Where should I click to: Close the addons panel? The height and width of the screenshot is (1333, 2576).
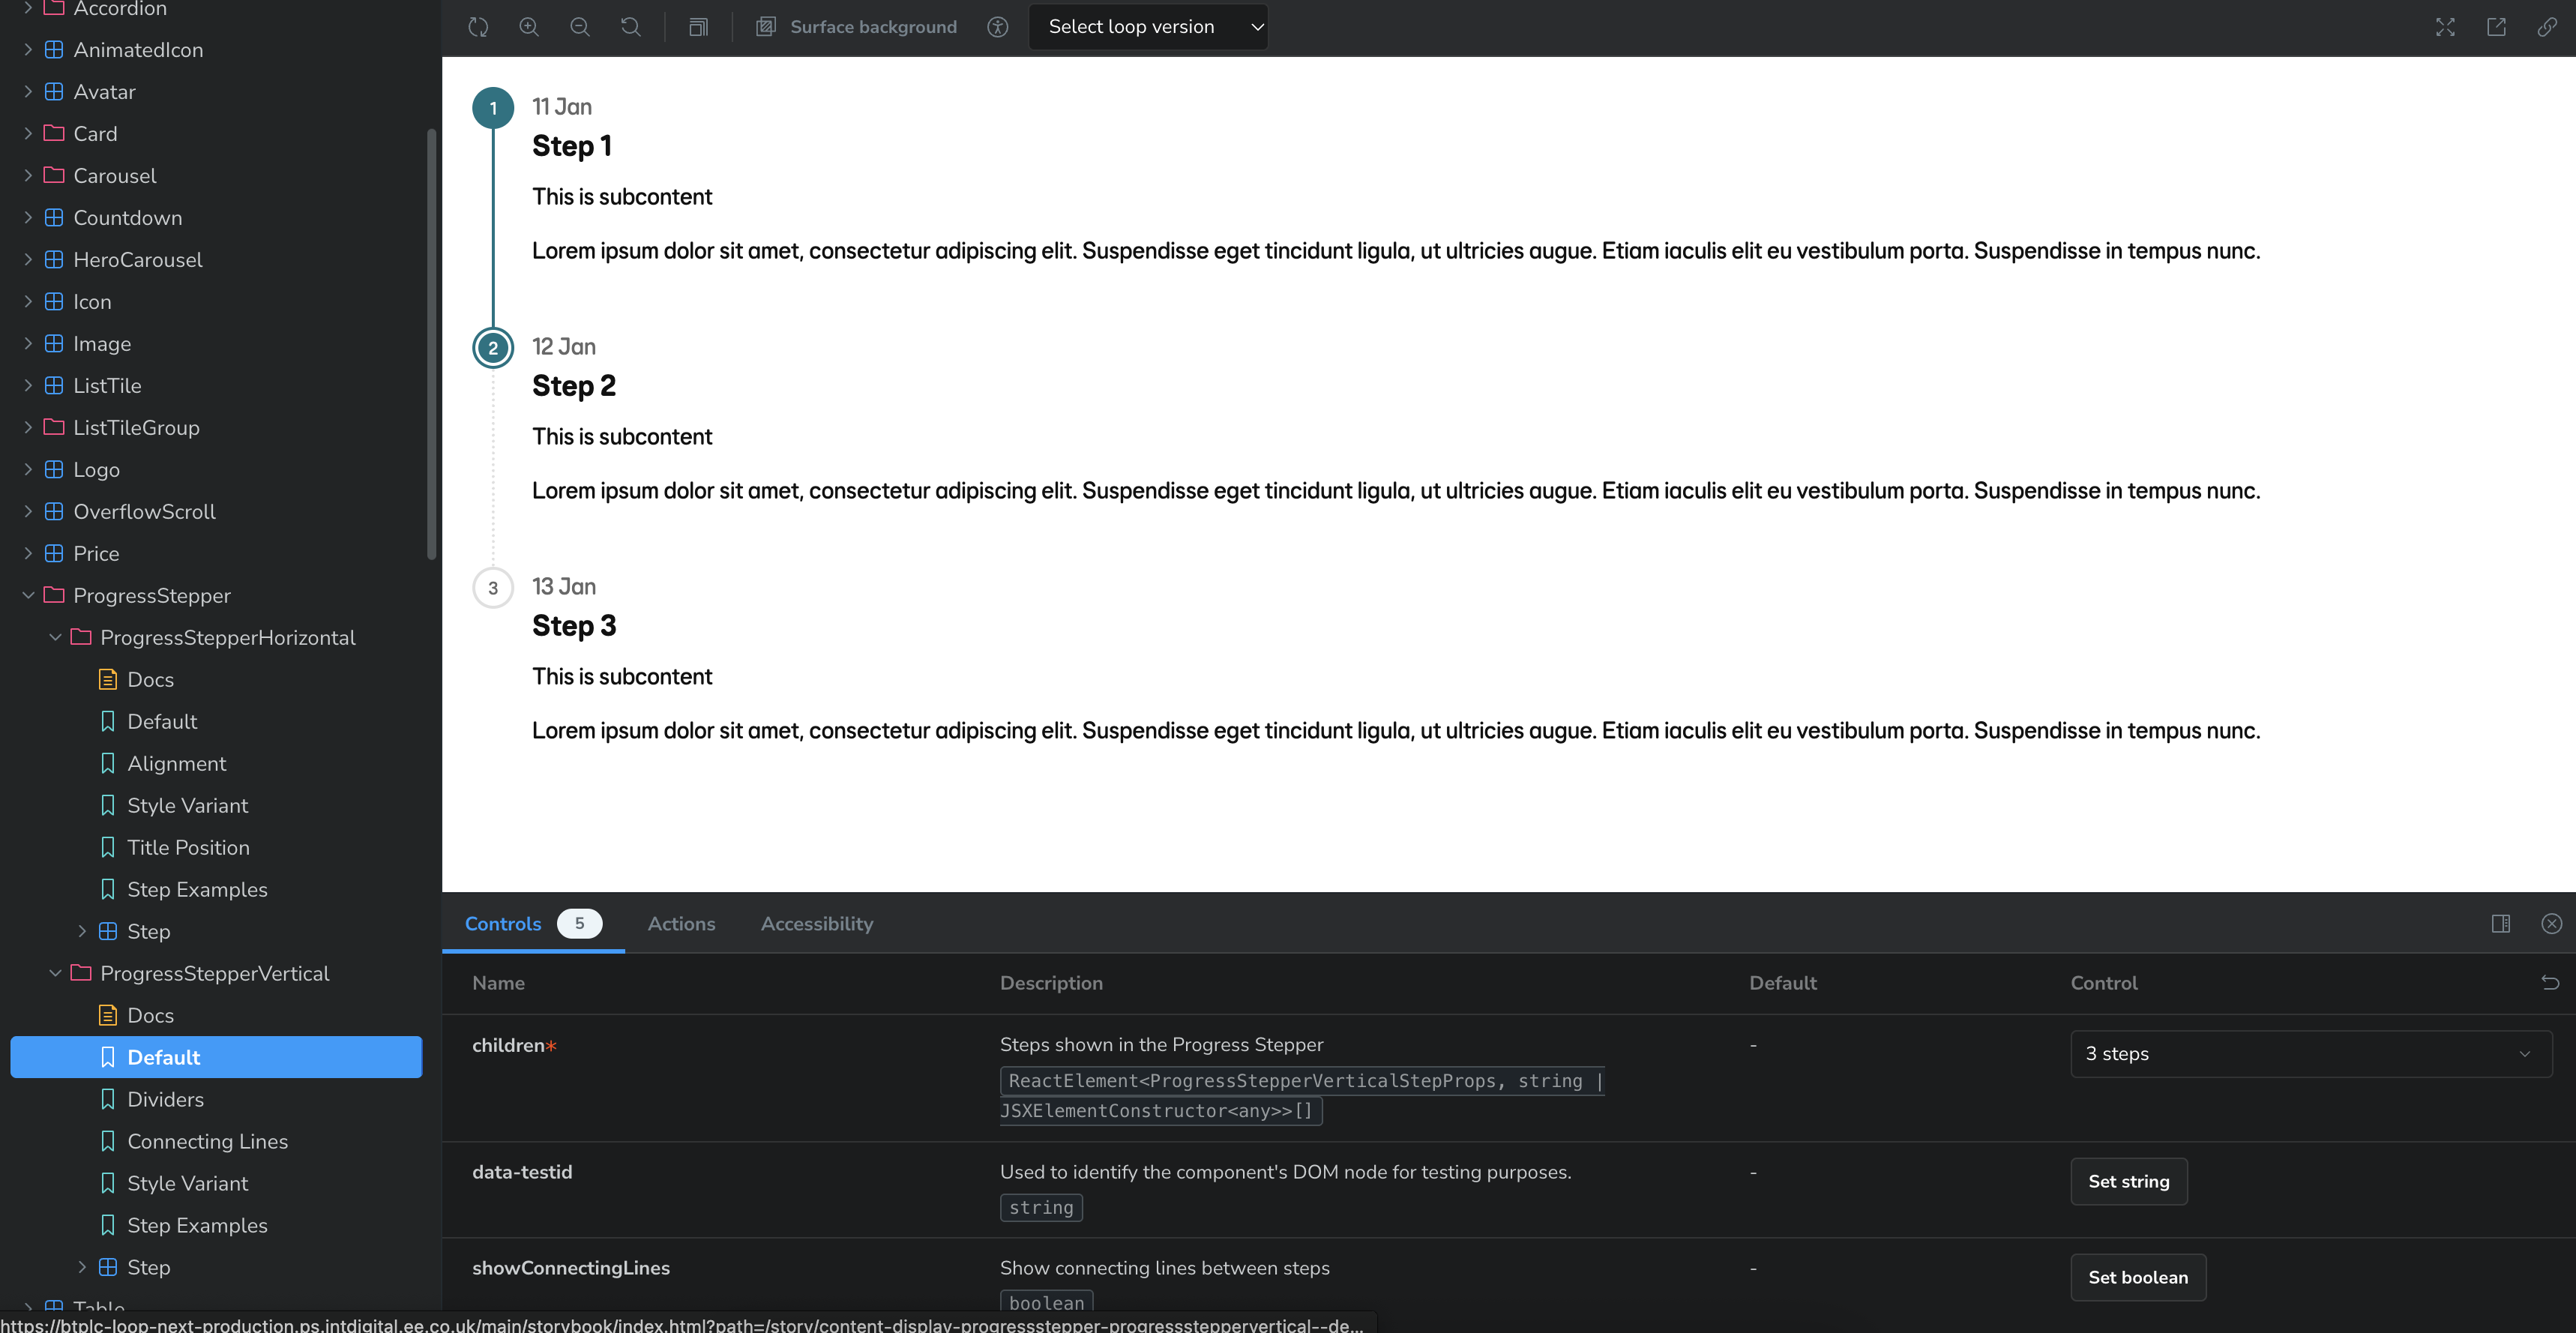2552,923
